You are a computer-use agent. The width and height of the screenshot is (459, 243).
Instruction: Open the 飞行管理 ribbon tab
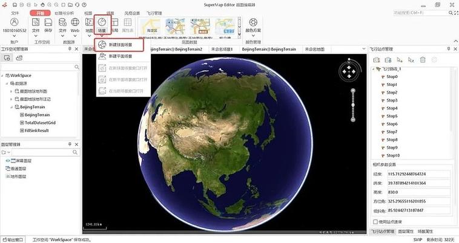[154, 13]
